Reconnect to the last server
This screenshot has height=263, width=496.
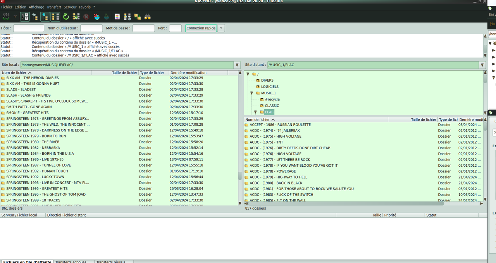click(x=107, y=17)
